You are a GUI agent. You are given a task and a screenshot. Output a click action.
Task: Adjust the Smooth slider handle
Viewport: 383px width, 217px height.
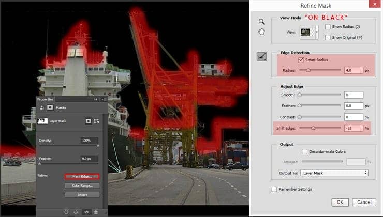coord(300,95)
